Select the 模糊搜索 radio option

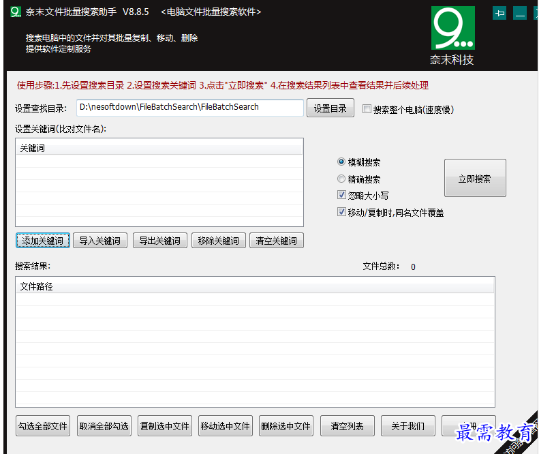point(341,162)
